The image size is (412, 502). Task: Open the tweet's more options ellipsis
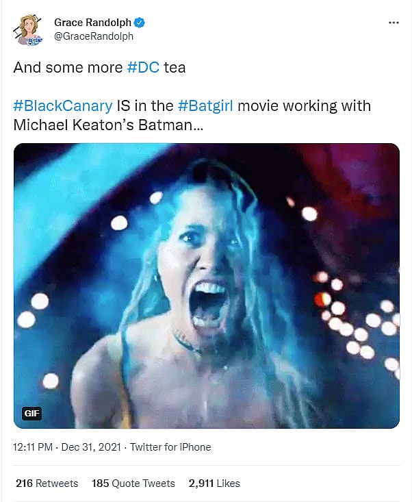pyautogui.click(x=393, y=23)
